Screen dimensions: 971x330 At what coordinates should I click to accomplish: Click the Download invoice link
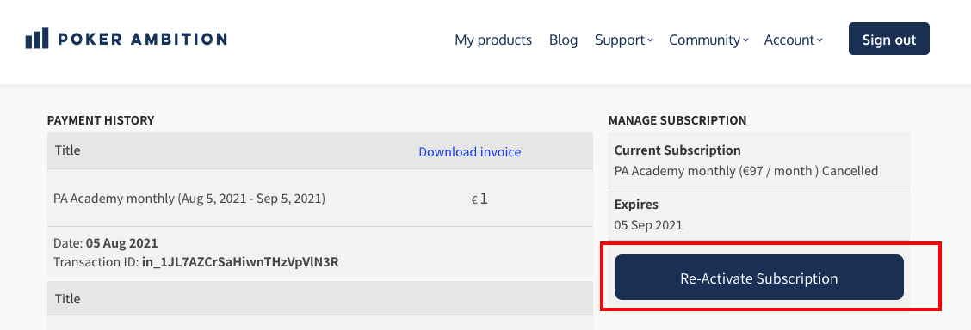(469, 151)
